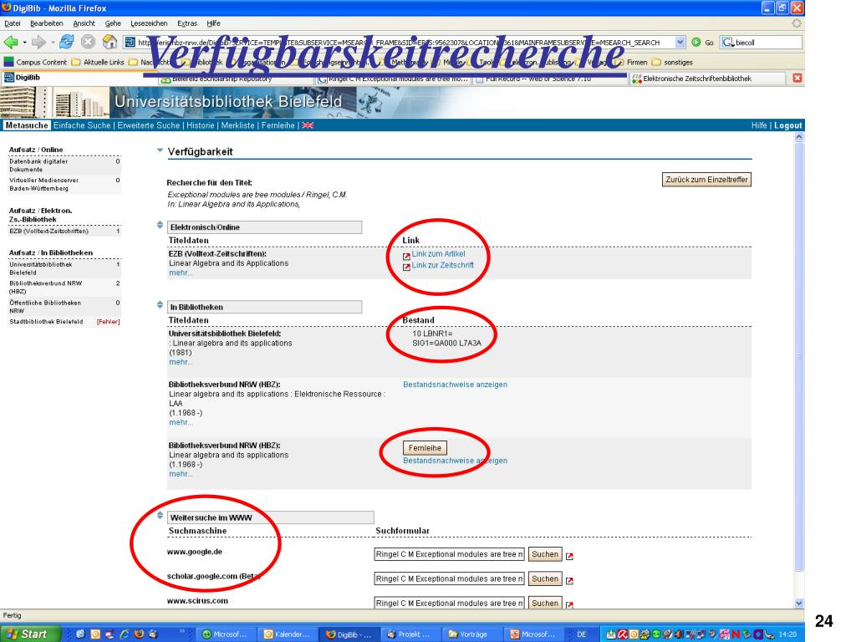Close the current browser tab with the red X

pyautogui.click(x=797, y=78)
